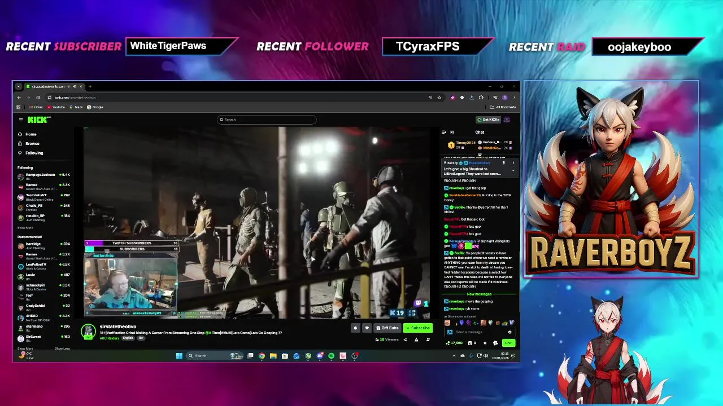Image resolution: width=723 pixels, height=406 pixels.
Task: Go back in Chrome browser
Action: 19,98
